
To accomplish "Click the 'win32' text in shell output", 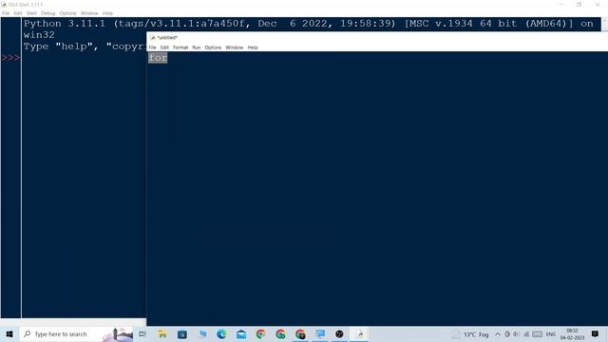I will [x=39, y=35].
